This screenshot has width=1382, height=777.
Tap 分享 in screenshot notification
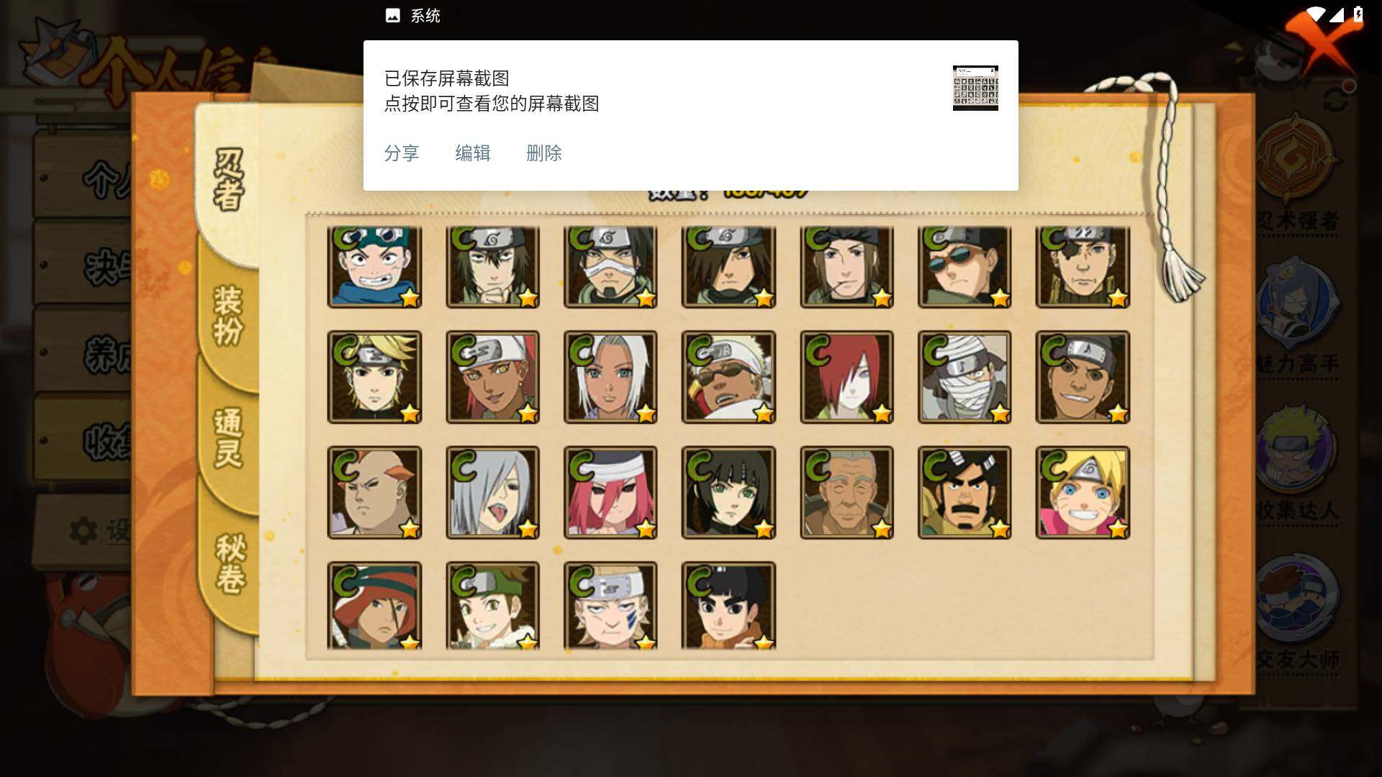click(402, 153)
